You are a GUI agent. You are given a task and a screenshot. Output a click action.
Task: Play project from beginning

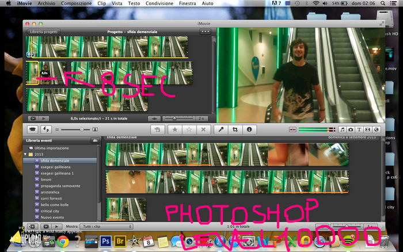(44, 119)
